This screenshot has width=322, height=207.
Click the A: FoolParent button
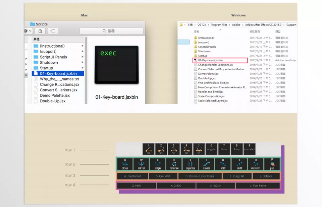coord(133,176)
